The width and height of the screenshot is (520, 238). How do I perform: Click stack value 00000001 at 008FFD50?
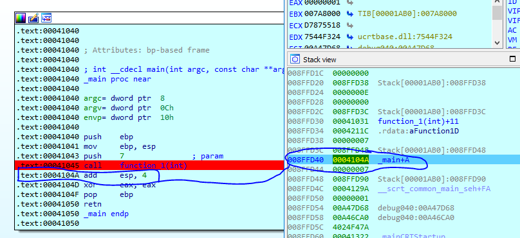click(351, 198)
